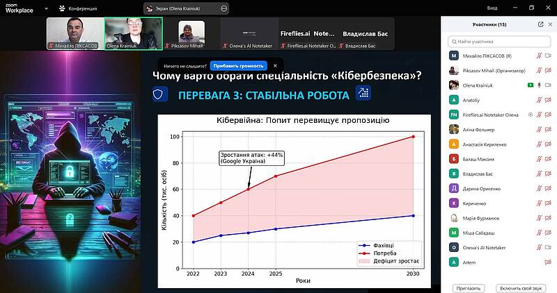Pop out the Участники panel

click(x=541, y=24)
